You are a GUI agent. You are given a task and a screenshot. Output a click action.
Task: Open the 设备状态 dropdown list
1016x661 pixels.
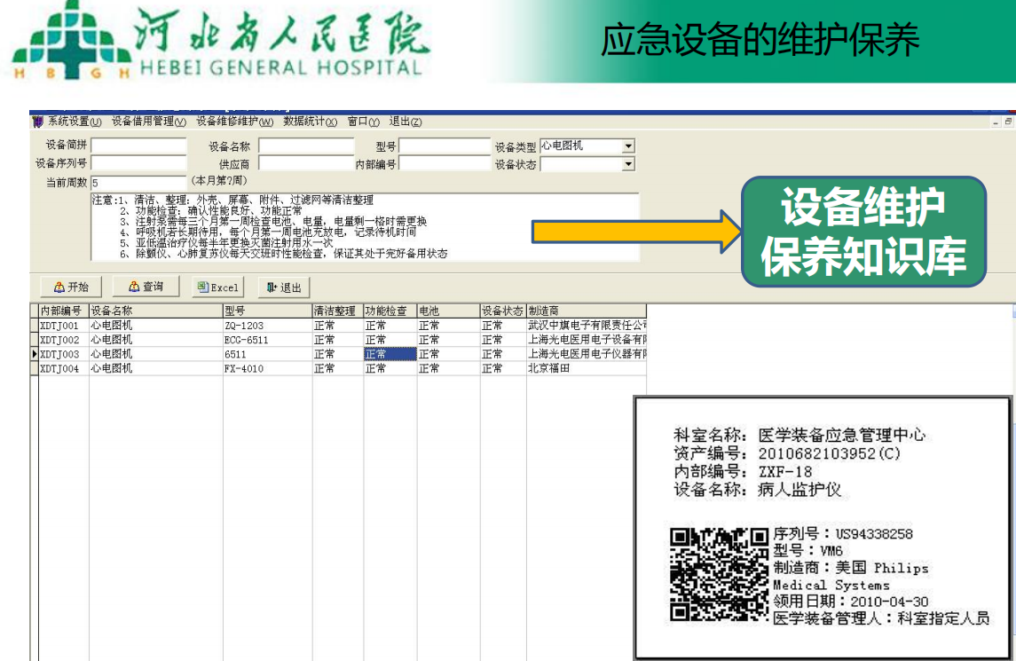pyautogui.click(x=628, y=164)
